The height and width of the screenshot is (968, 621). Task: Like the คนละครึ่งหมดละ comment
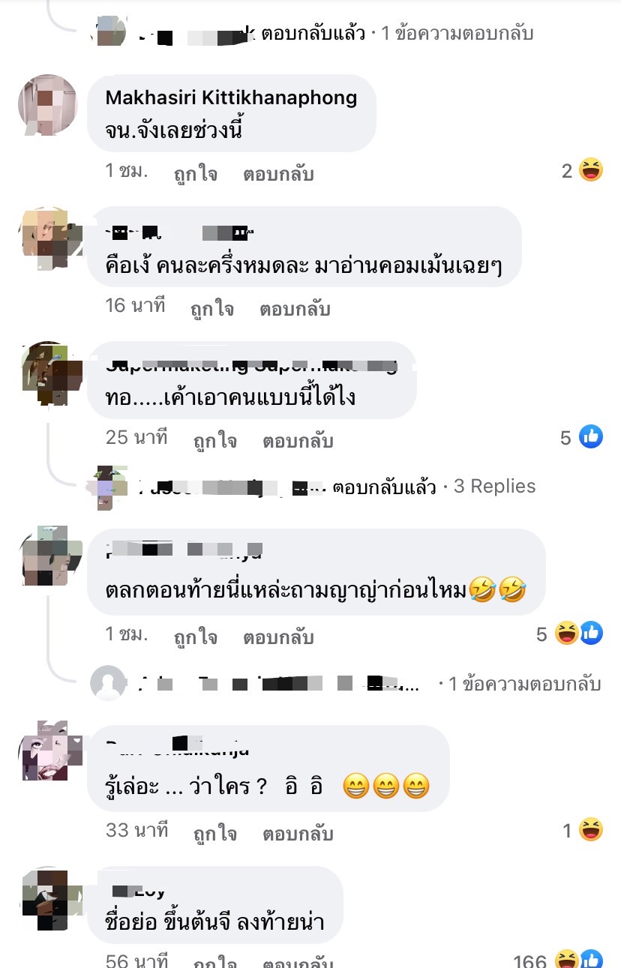click(x=212, y=308)
